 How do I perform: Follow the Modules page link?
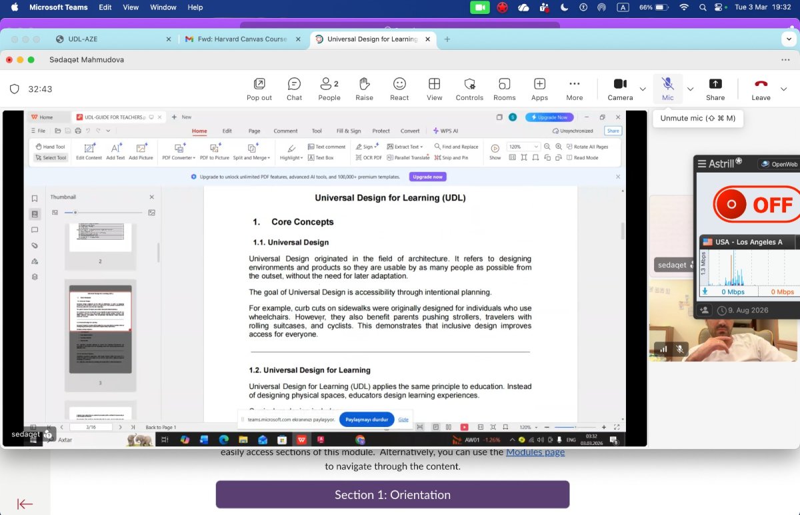click(x=535, y=452)
